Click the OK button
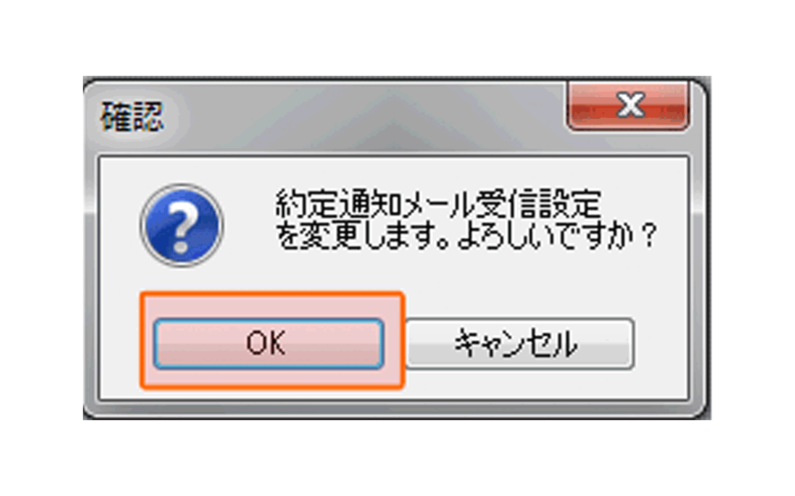Viewport: 795px width, 496px height. pyautogui.click(x=268, y=344)
